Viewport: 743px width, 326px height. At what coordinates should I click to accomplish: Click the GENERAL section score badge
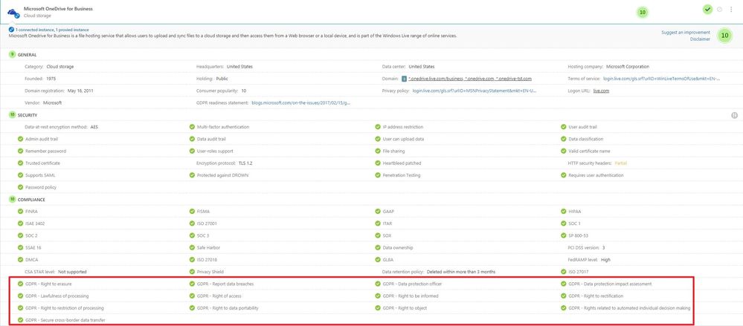pyautogui.click(x=12, y=54)
